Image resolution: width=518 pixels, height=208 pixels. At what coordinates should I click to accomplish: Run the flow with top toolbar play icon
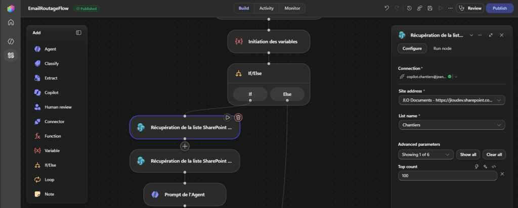pyautogui.click(x=441, y=8)
